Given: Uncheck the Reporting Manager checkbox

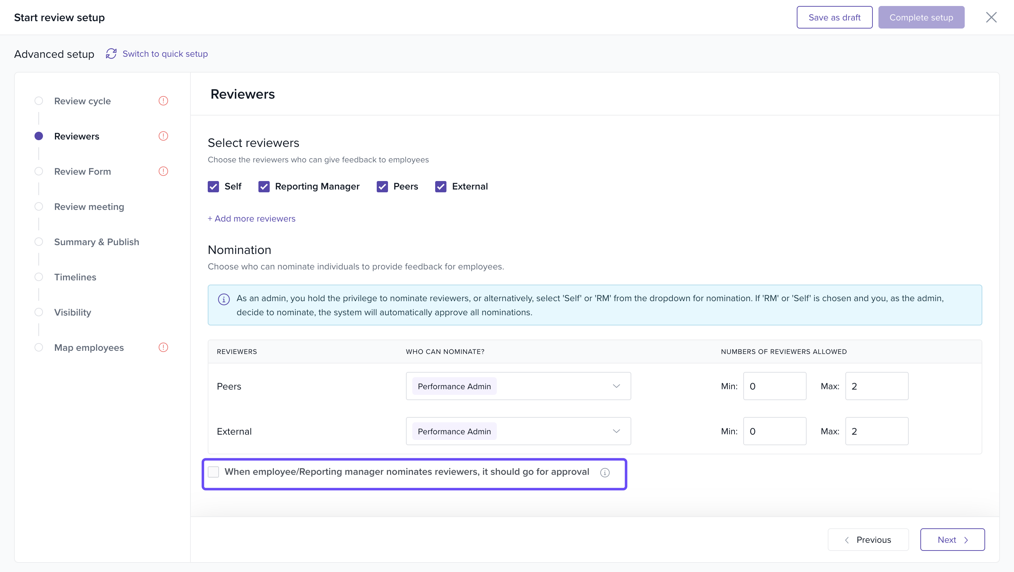Looking at the screenshot, I should click(264, 187).
